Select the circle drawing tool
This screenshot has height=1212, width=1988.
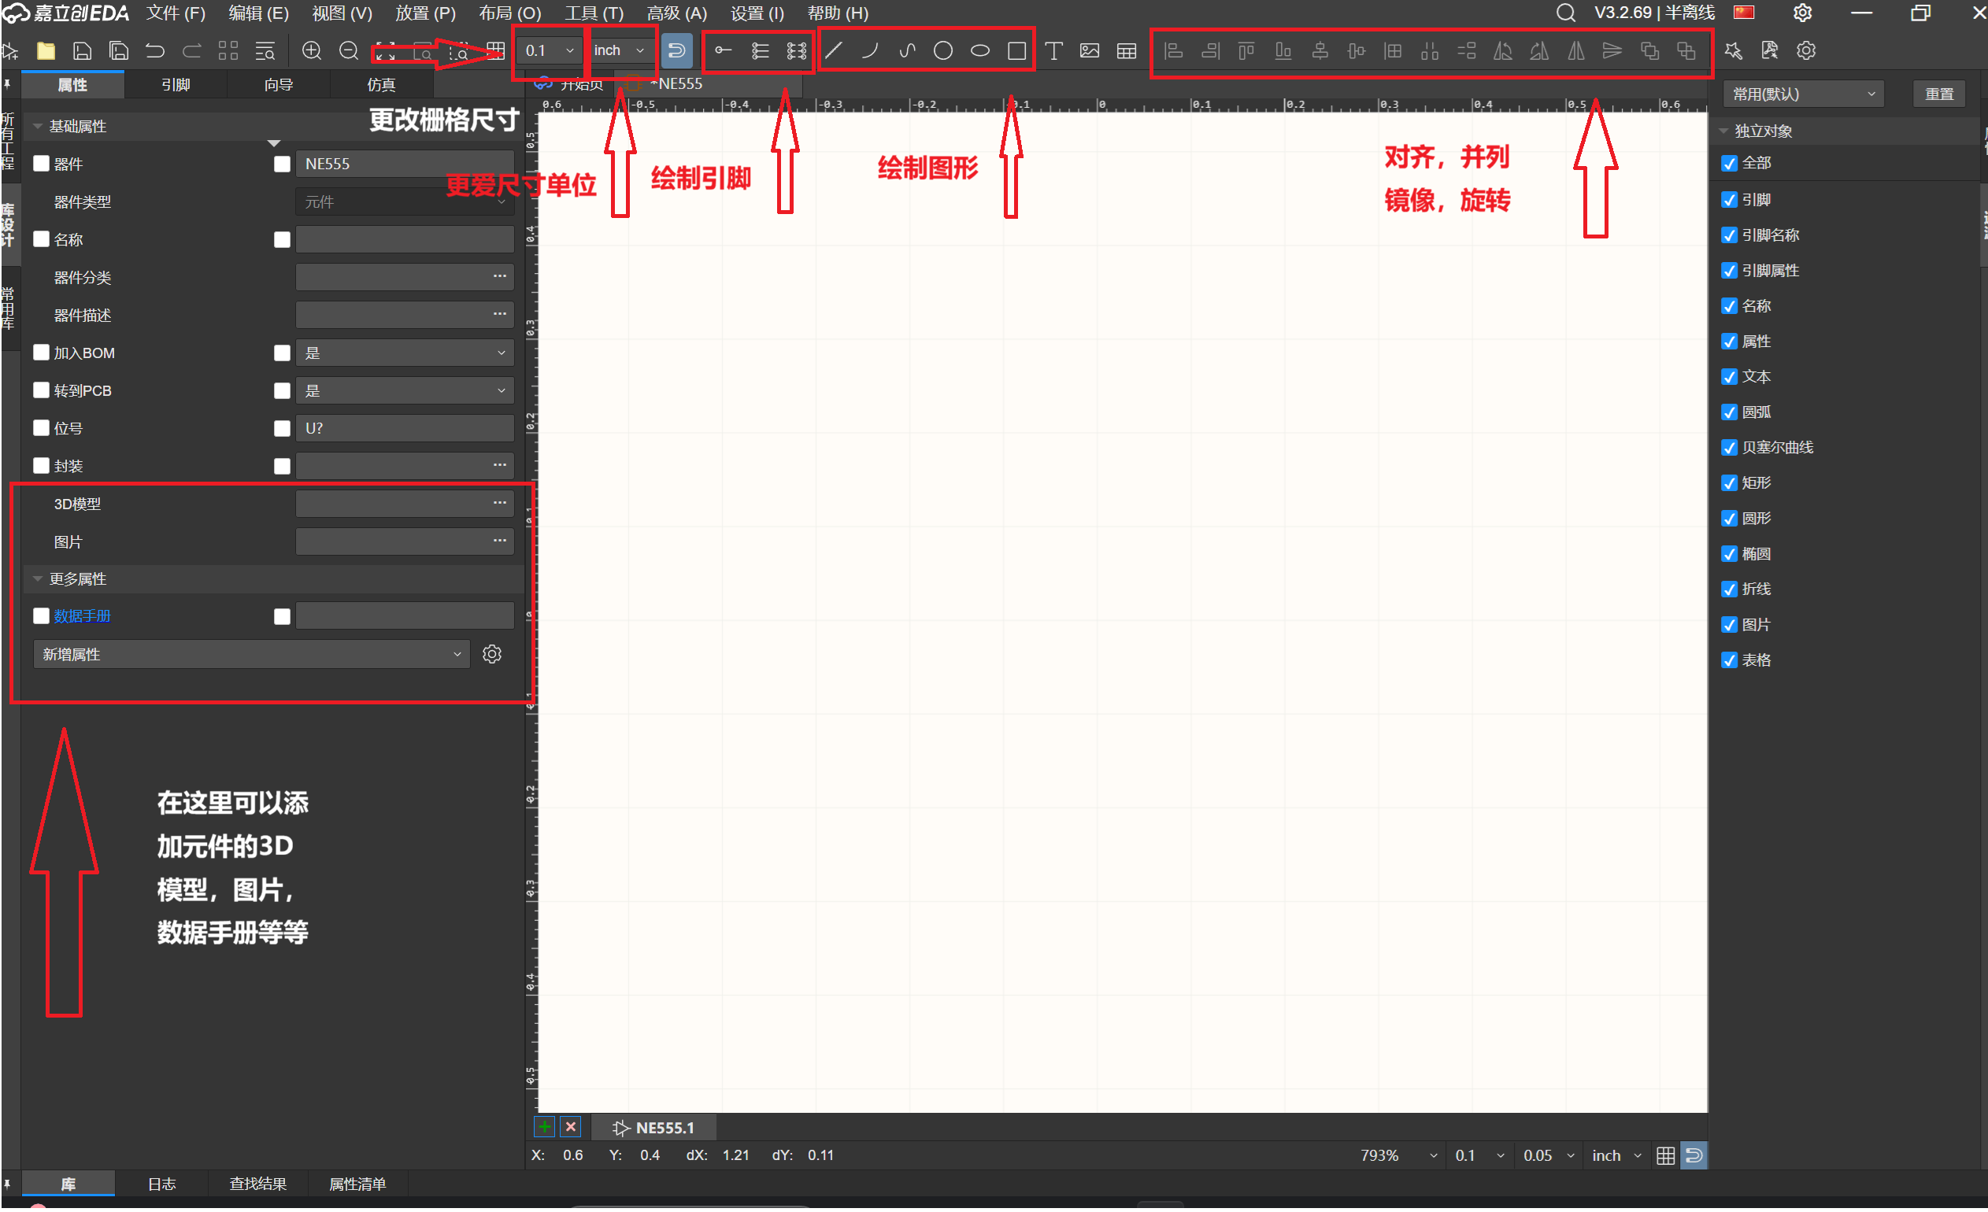pos(942,51)
